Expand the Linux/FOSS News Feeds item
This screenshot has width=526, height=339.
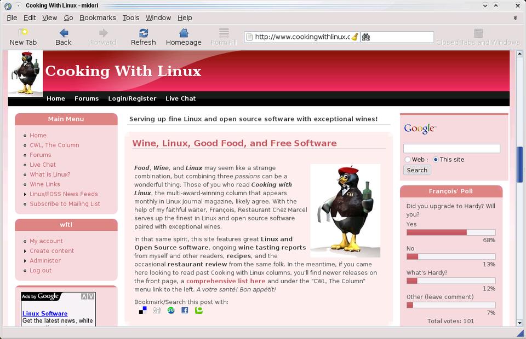[25, 194]
